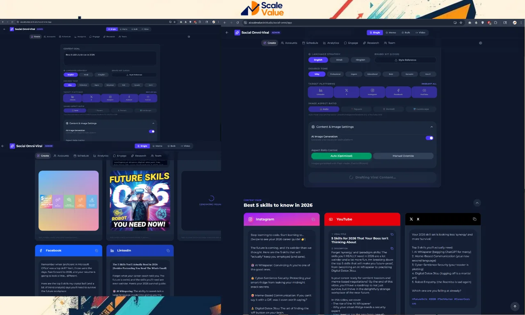Open the Future Skils 2026 generated image

(x=140, y=201)
